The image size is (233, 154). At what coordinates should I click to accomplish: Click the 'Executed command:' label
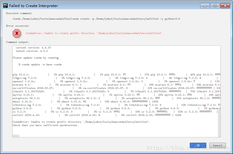click(x=19, y=13)
